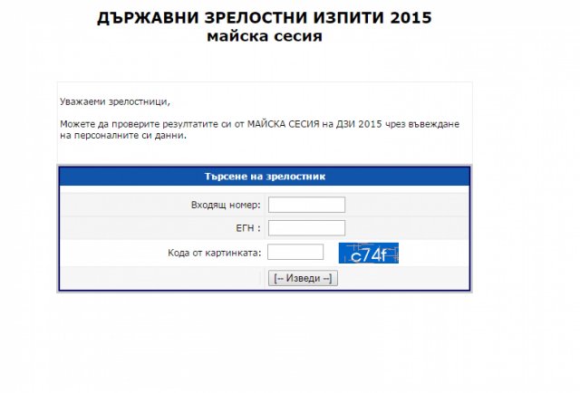Viewport: 580px width, 393px height.
Task: Click the майска сесия subtitle
Action: (265, 36)
